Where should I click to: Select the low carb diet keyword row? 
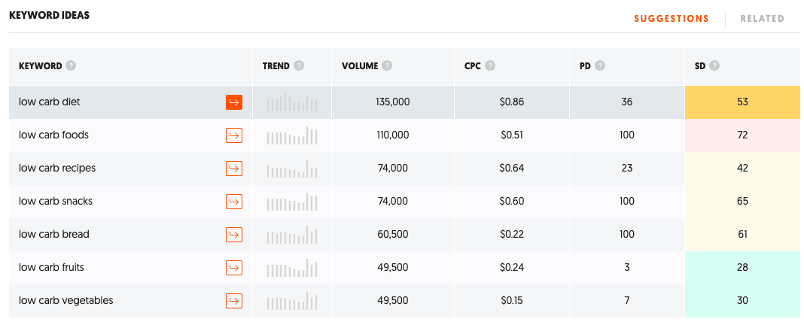[404, 102]
